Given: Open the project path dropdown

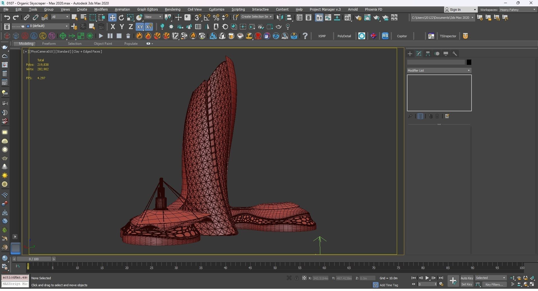Looking at the screenshot, I should coord(442,18).
